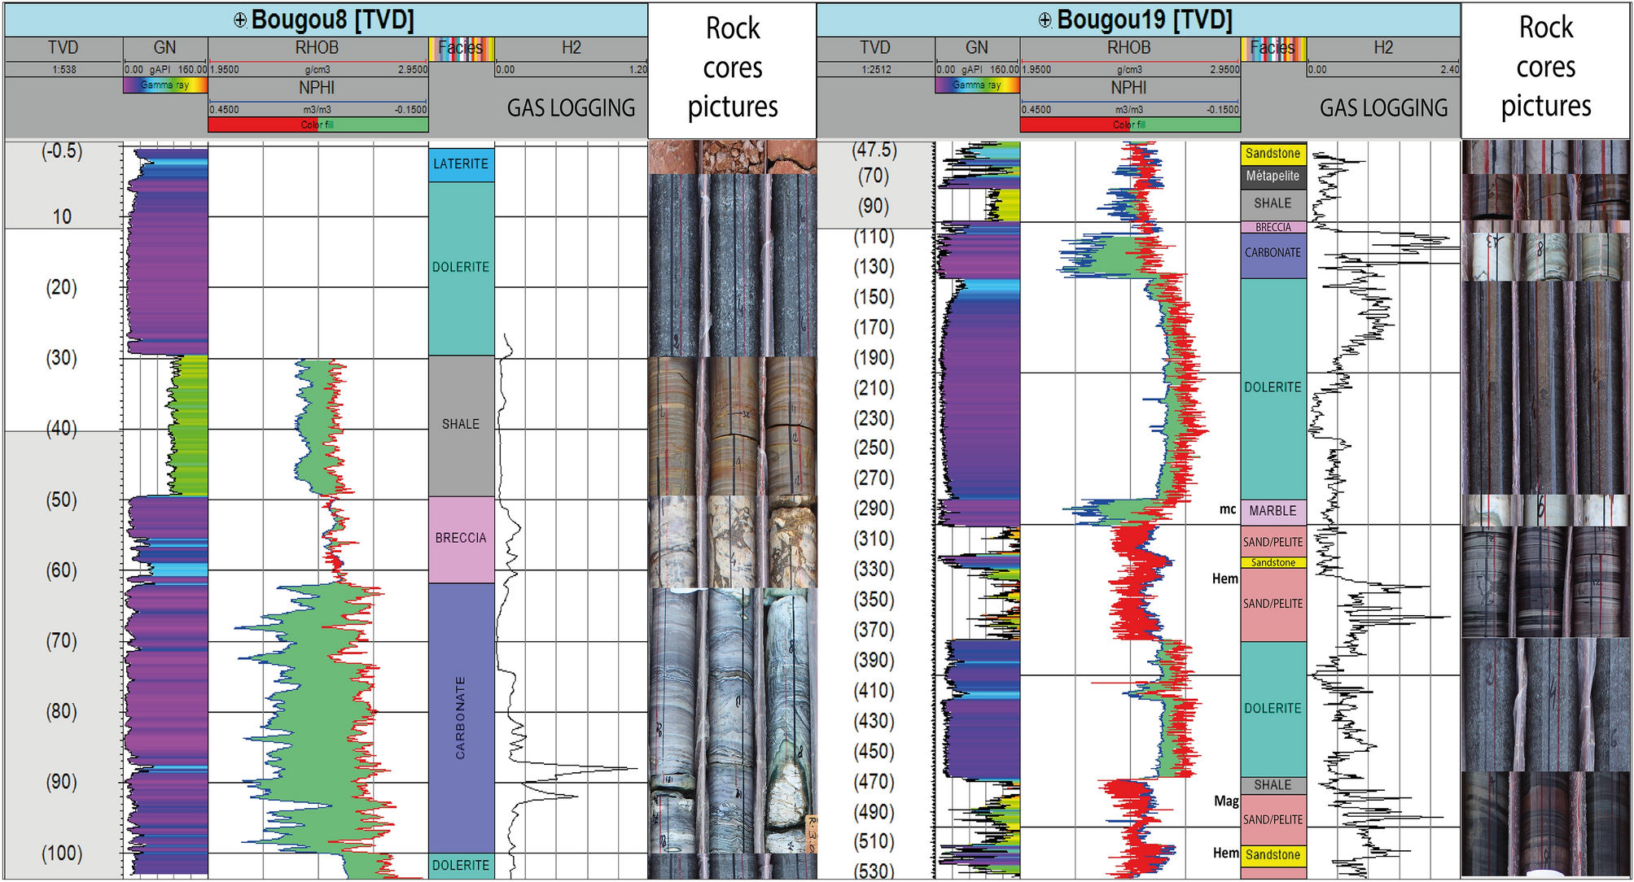Image resolution: width=1634 pixels, height=882 pixels.
Task: Select the Gamma ray color bar in Bougou8
Action: 165,85
